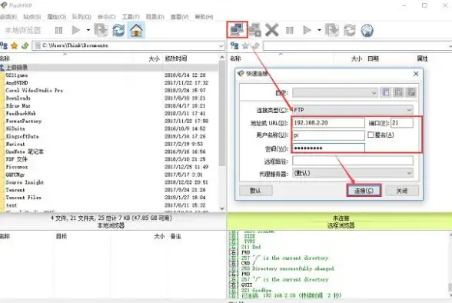Click the transfer queue icon in remote toolbar
This screenshot has height=303, width=452.
[x=332, y=30]
